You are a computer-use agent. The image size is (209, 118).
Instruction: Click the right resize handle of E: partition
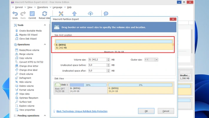pos(173,45)
